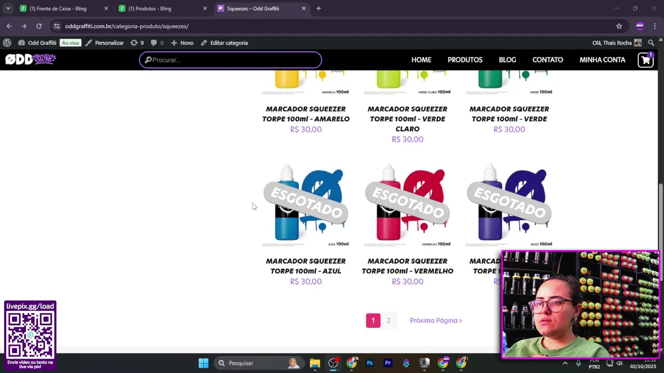The width and height of the screenshot is (664, 373).
Task: Open the volume control in system tray
Action: tap(619, 363)
